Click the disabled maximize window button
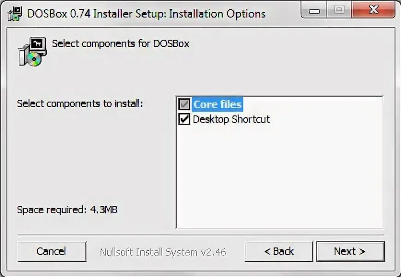 pos(339,10)
